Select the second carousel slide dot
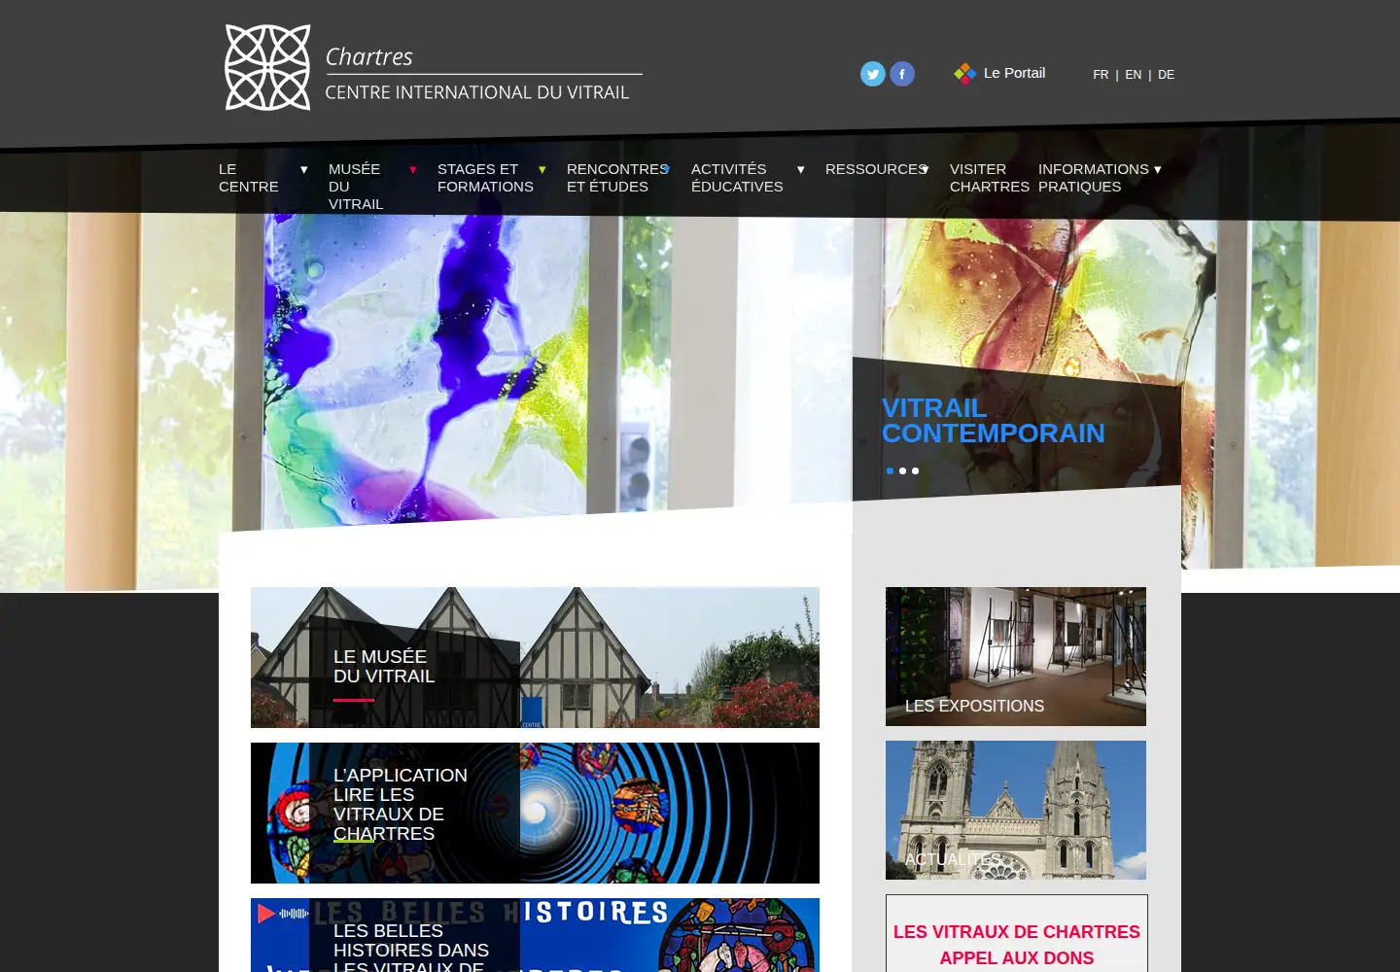The image size is (1400, 972). (x=902, y=470)
